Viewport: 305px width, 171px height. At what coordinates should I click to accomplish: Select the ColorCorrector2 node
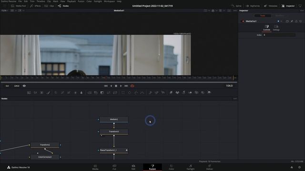click(45, 157)
